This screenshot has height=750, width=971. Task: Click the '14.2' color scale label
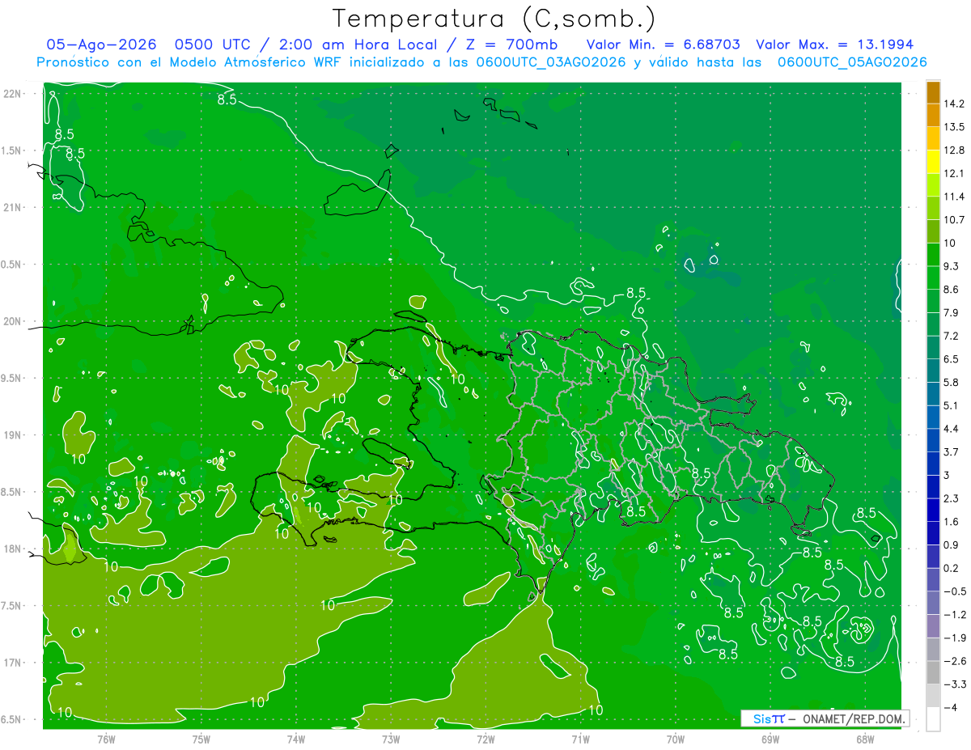pyautogui.click(x=955, y=104)
